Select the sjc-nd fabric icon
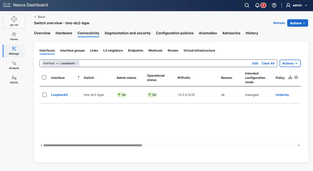 pyautogui.click(x=14, y=21)
